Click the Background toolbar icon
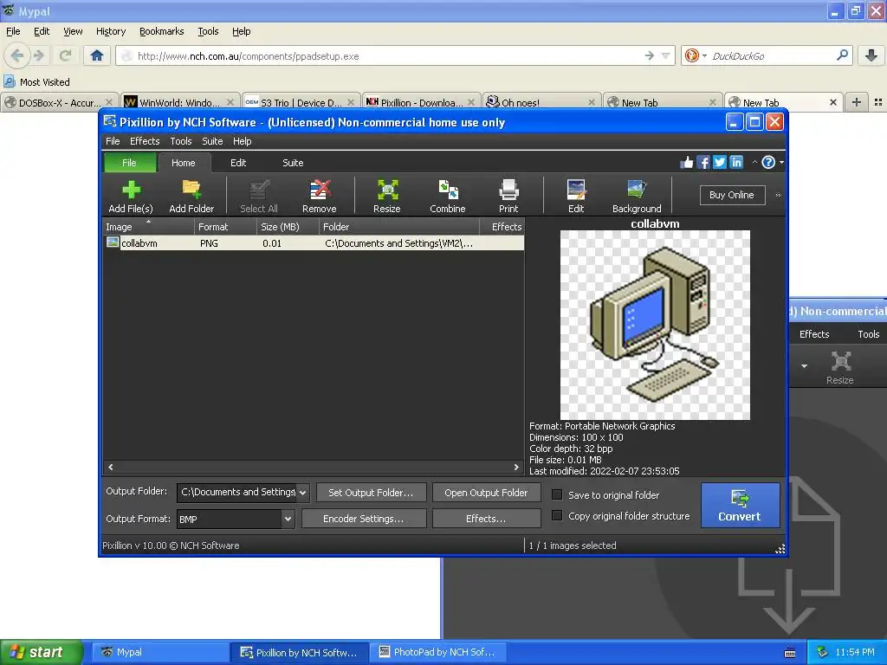This screenshot has height=665, width=887. coord(637,196)
